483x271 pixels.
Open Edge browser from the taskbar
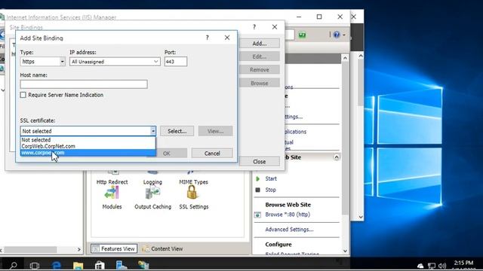coord(56,266)
